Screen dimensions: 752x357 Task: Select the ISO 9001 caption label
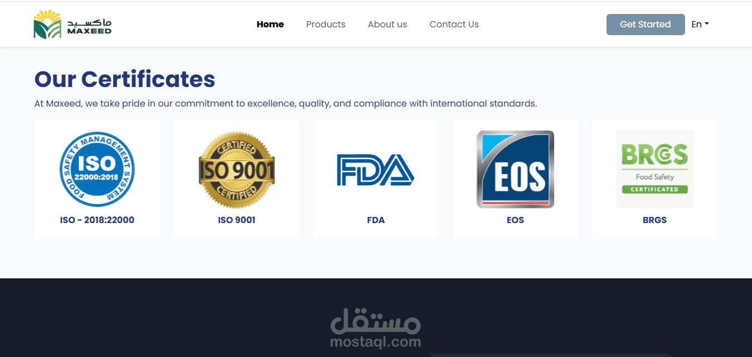point(237,220)
